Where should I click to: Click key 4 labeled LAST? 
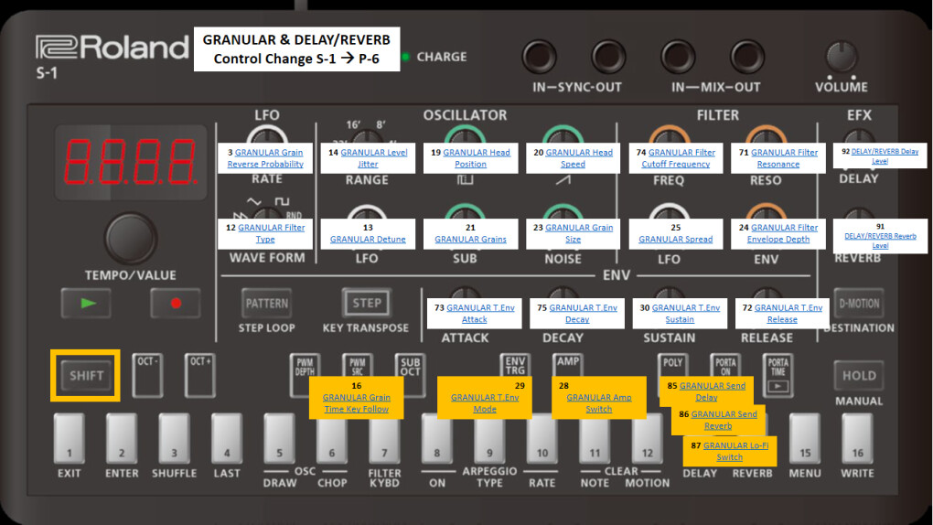pos(227,439)
